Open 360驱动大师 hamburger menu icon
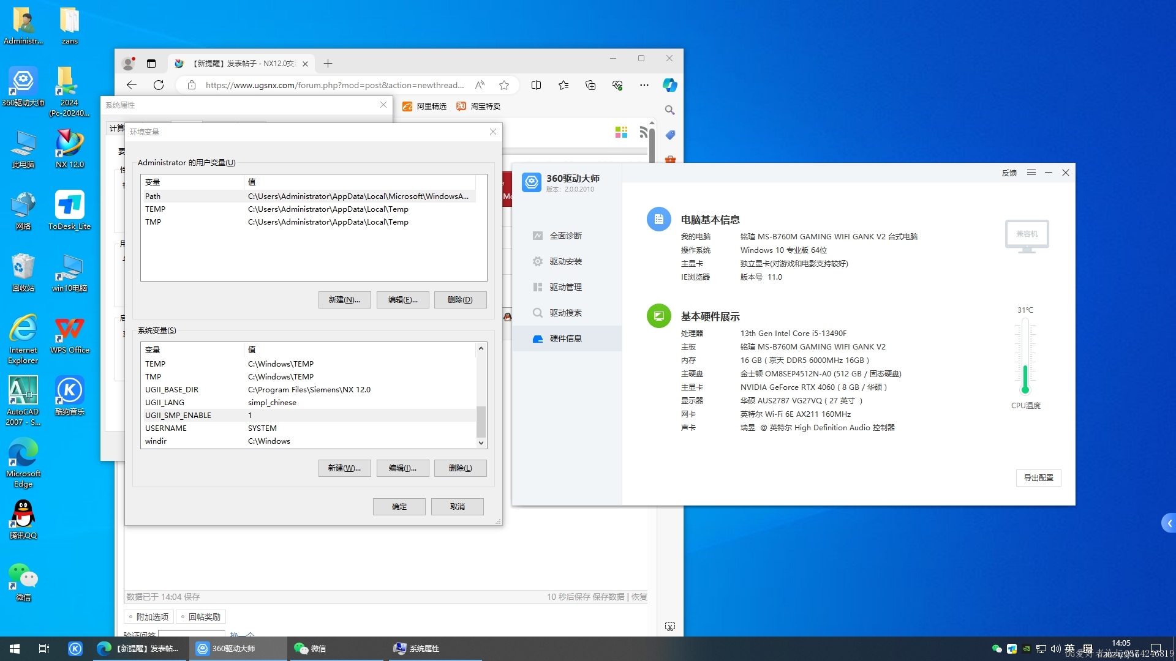1176x661 pixels. point(1031,173)
